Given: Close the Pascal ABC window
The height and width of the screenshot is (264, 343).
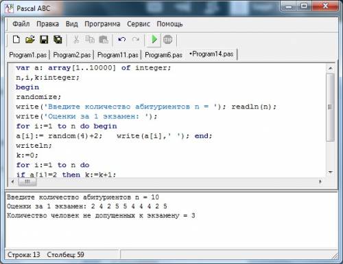Looking at the screenshot, I should tap(325, 6).
